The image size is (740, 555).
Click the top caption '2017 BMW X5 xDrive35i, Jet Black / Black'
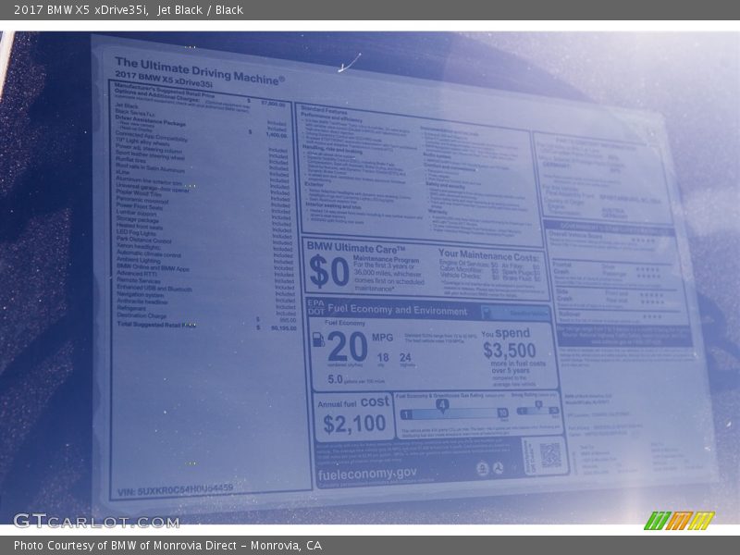[129, 10]
